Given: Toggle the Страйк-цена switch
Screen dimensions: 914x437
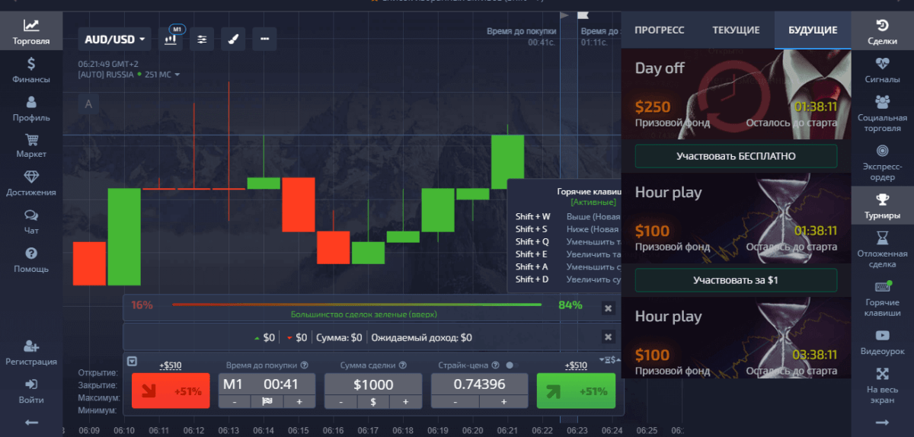Looking at the screenshot, I should pos(510,365).
